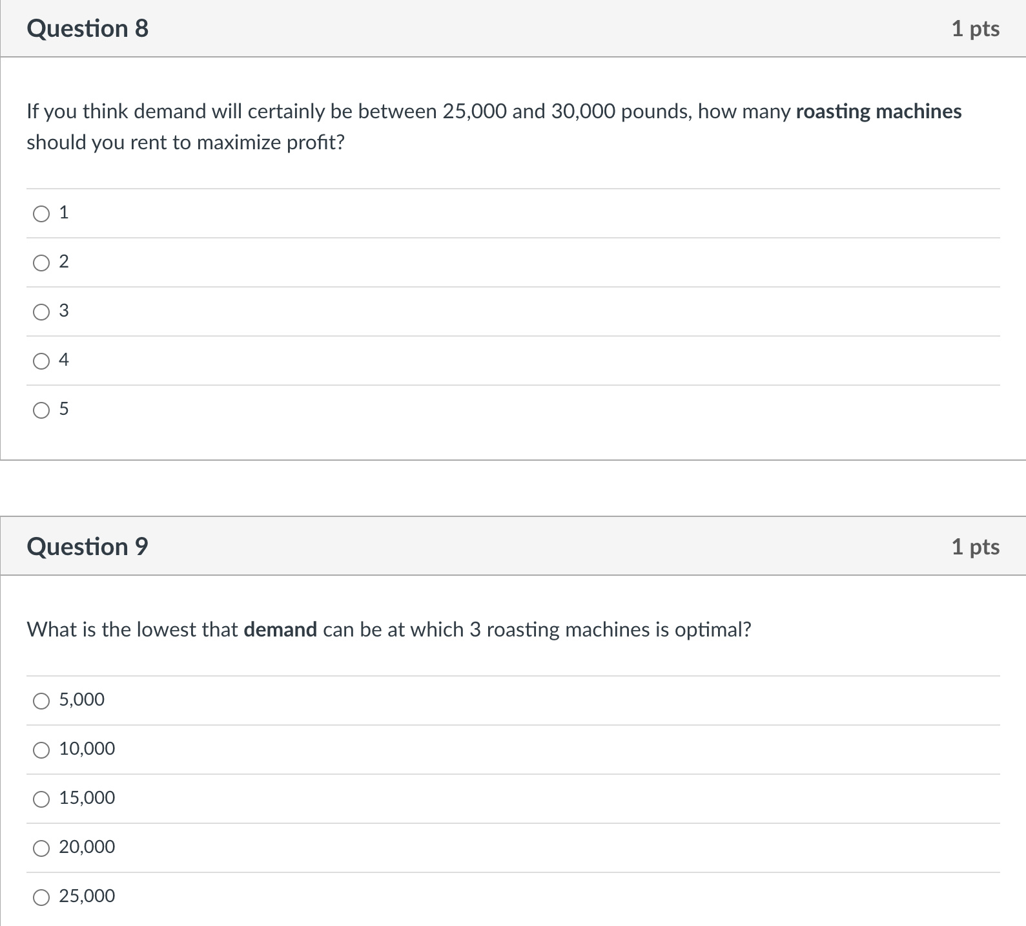The height and width of the screenshot is (926, 1026).
Task: Pick the radio button labeled 4
Action: click(x=41, y=361)
